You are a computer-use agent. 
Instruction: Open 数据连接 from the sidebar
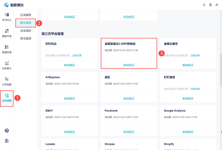[7, 49]
